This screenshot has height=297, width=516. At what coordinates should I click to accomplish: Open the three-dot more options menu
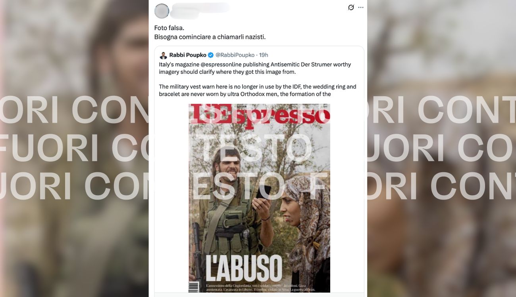tap(361, 8)
